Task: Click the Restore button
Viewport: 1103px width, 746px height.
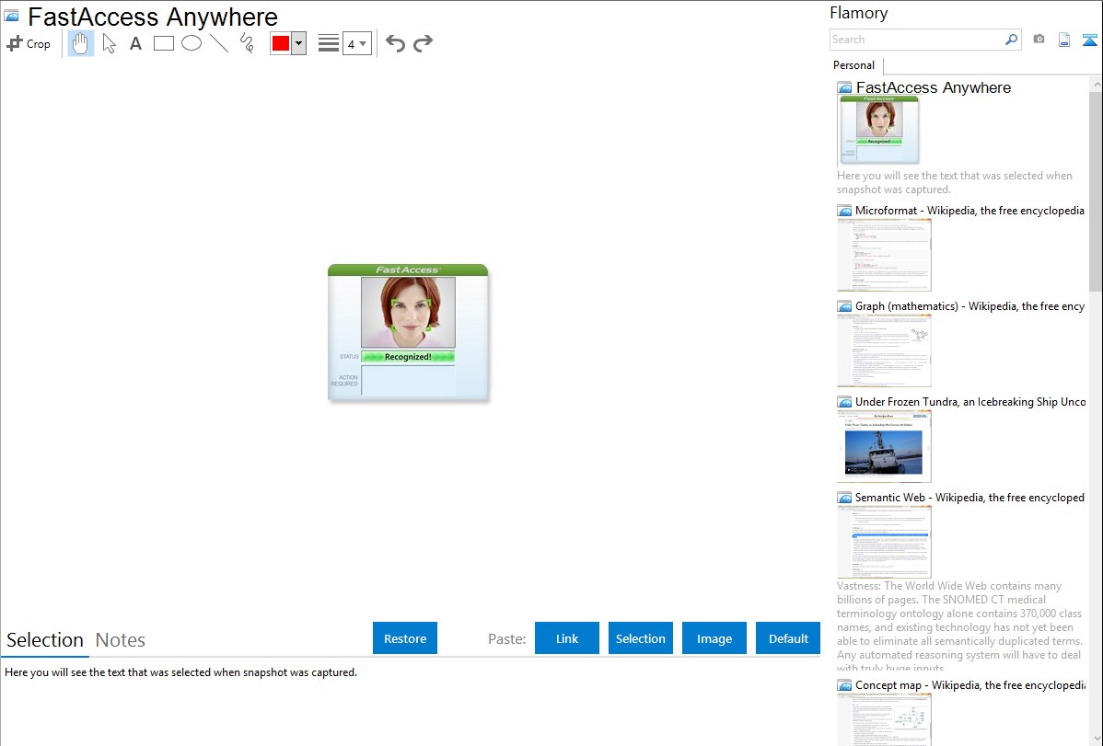Action: coord(405,638)
